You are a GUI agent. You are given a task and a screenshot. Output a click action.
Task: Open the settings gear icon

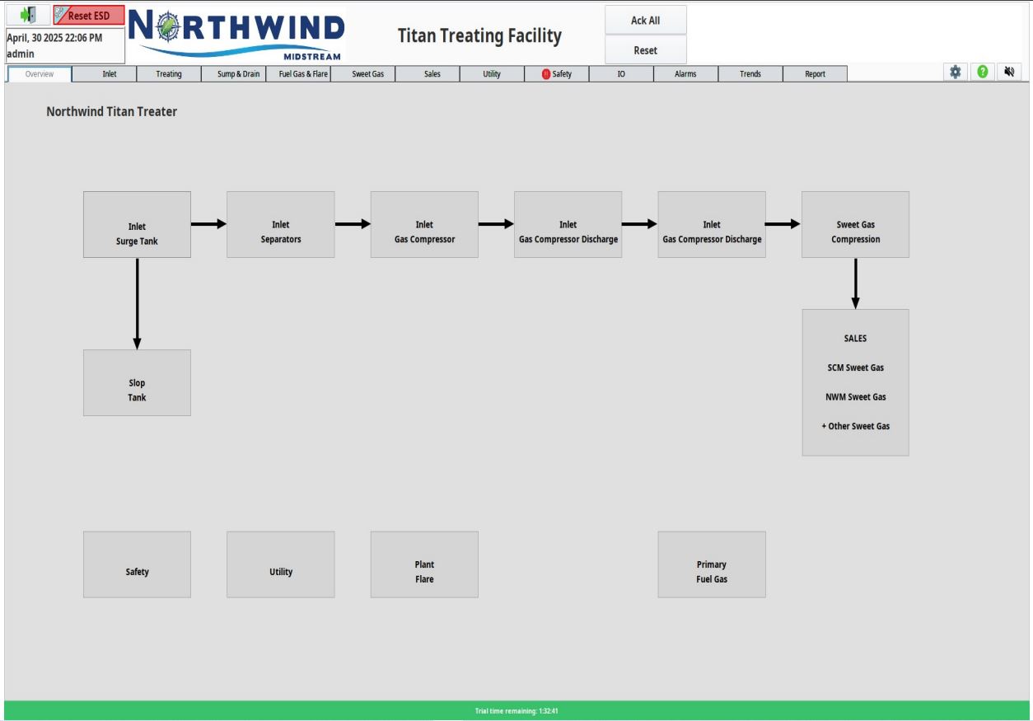coord(955,73)
